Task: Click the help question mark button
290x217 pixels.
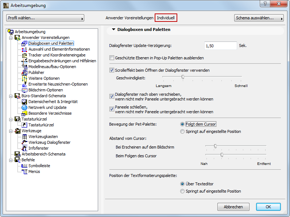Action: pyautogui.click(x=265, y=4)
